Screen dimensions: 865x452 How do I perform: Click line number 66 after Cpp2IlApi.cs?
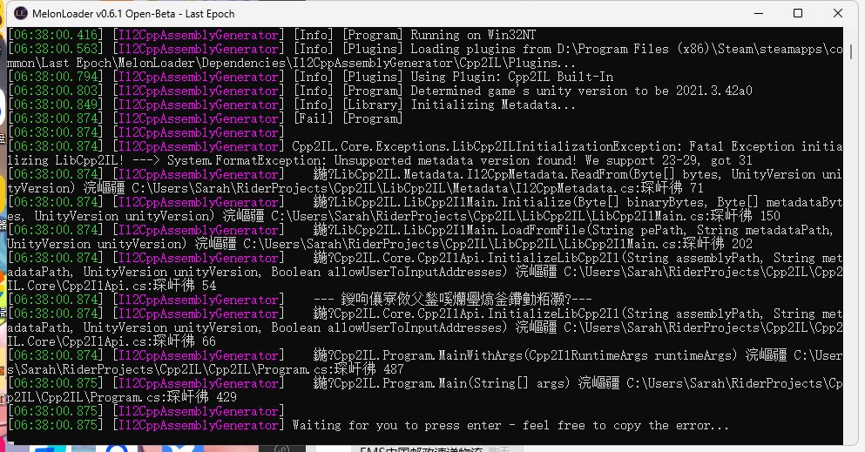[x=209, y=341]
